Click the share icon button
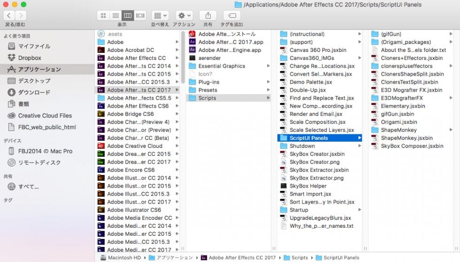The image size is (460, 262). tap(208, 15)
